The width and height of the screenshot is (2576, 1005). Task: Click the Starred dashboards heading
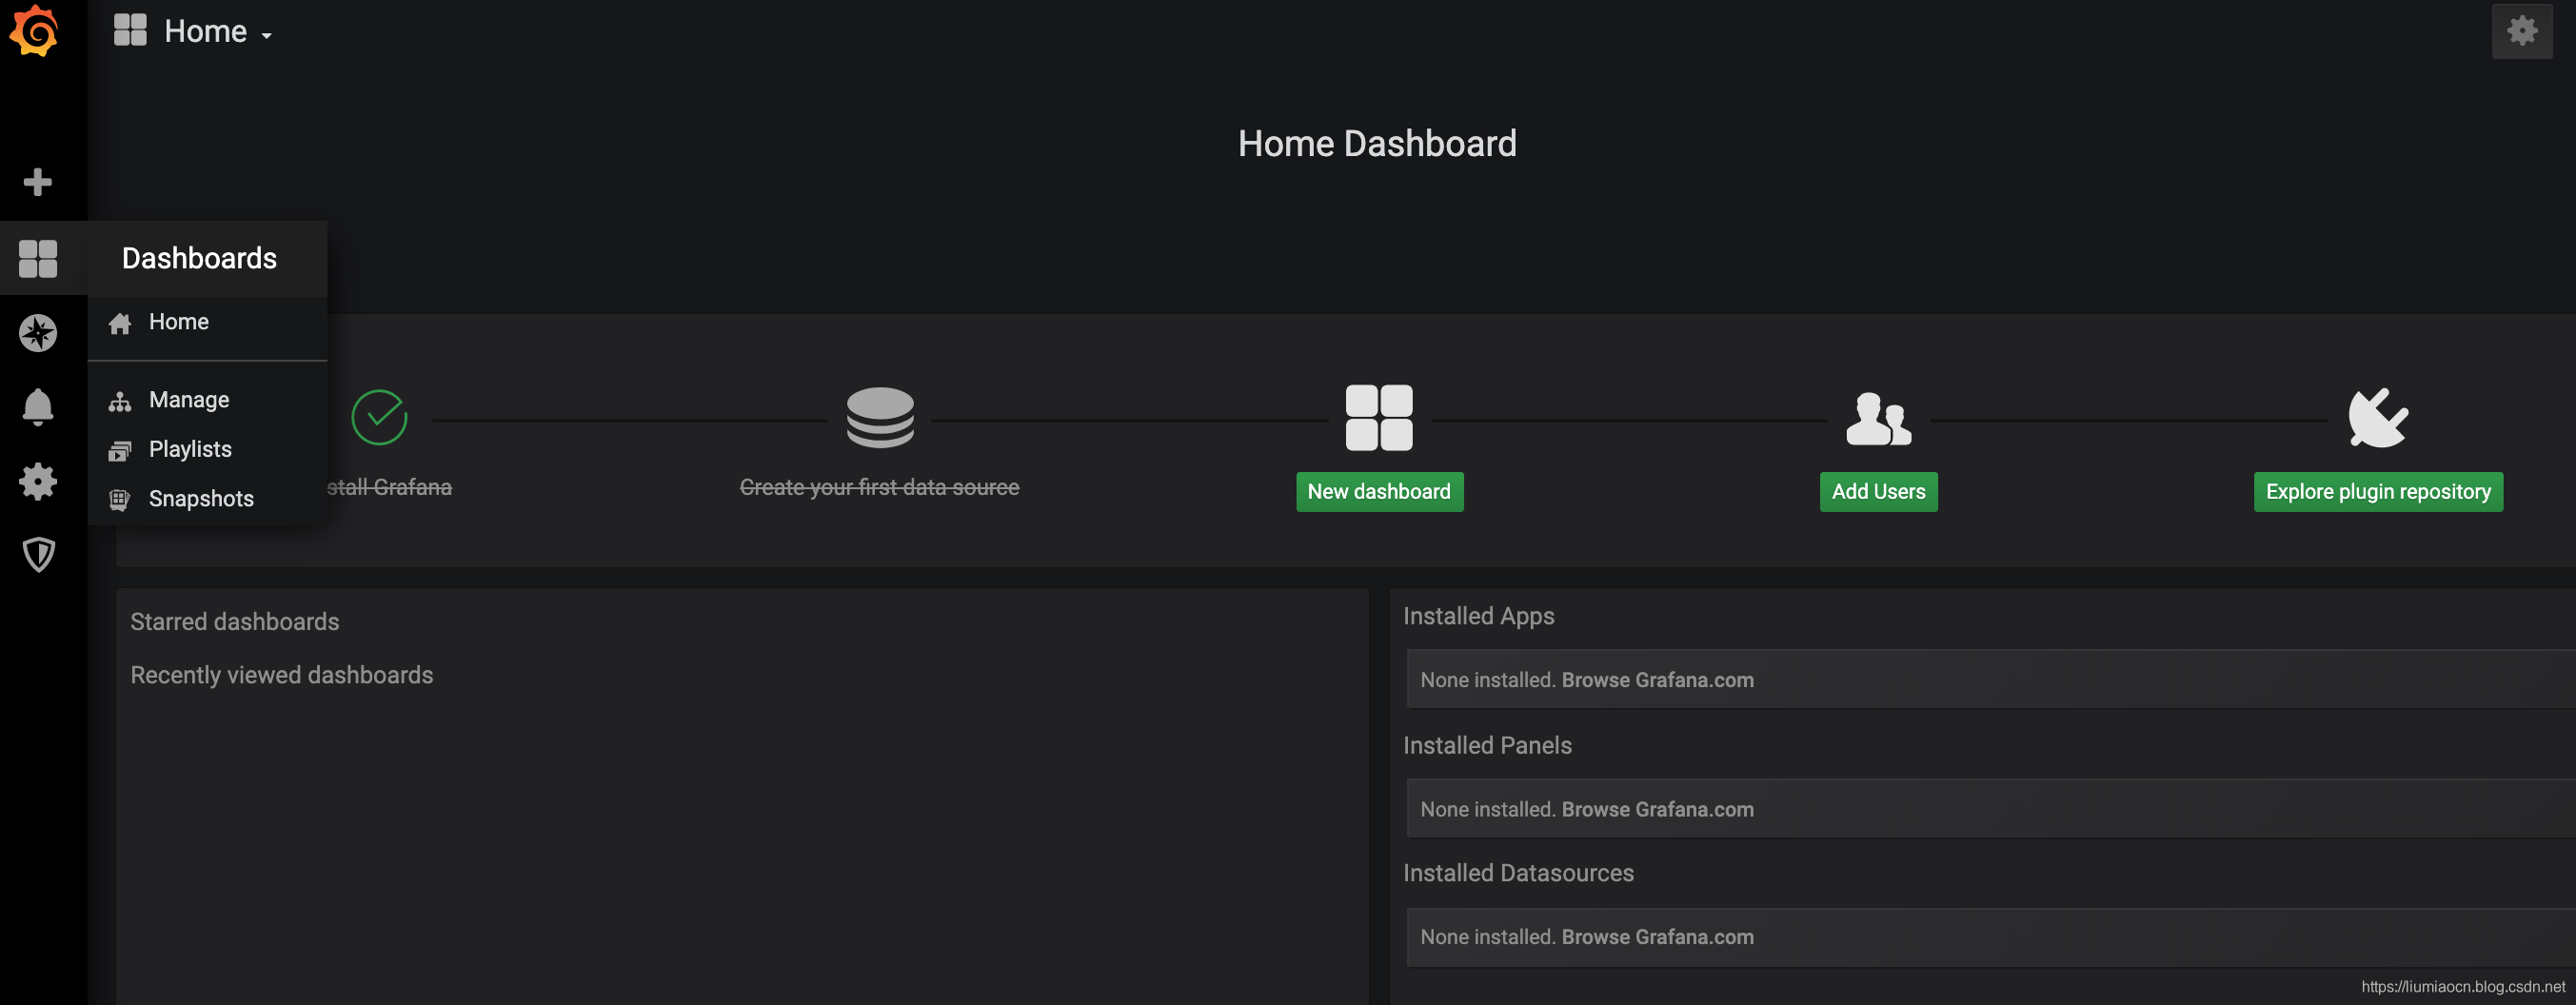(235, 621)
